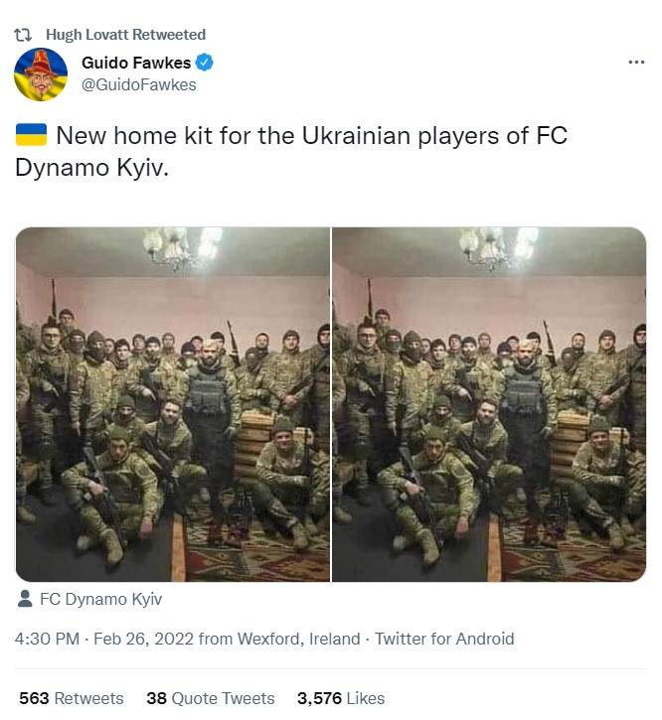662x720 pixels.
Task: Click the retweet arrows icon
Action: (x=23, y=35)
